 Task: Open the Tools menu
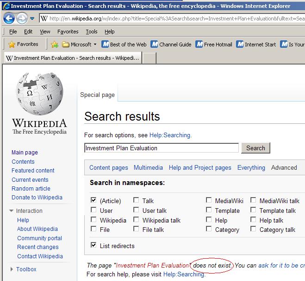tap(92, 32)
